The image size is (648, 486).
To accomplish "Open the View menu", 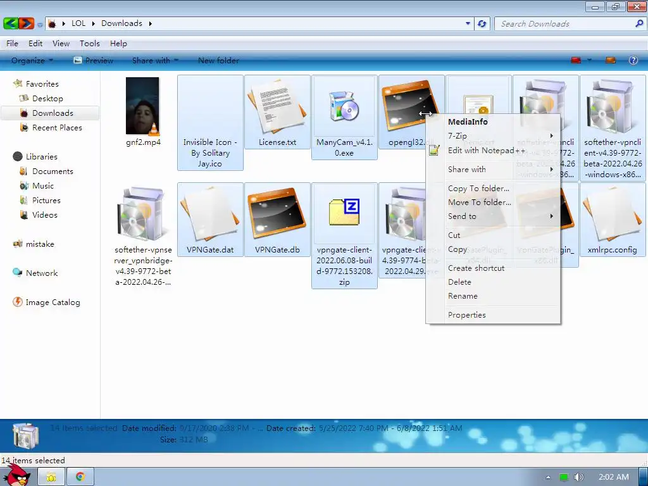I will 61,44.
